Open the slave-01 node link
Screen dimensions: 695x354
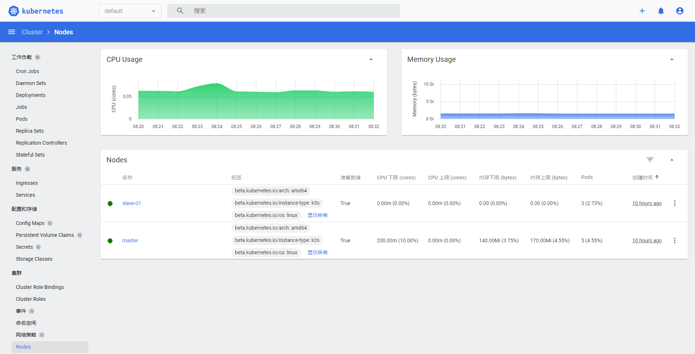tap(131, 203)
